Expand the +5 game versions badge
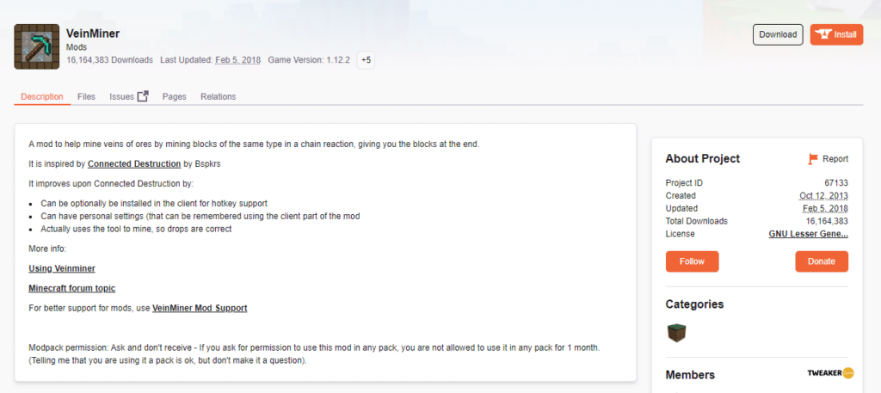This screenshot has width=881, height=393. click(x=366, y=59)
